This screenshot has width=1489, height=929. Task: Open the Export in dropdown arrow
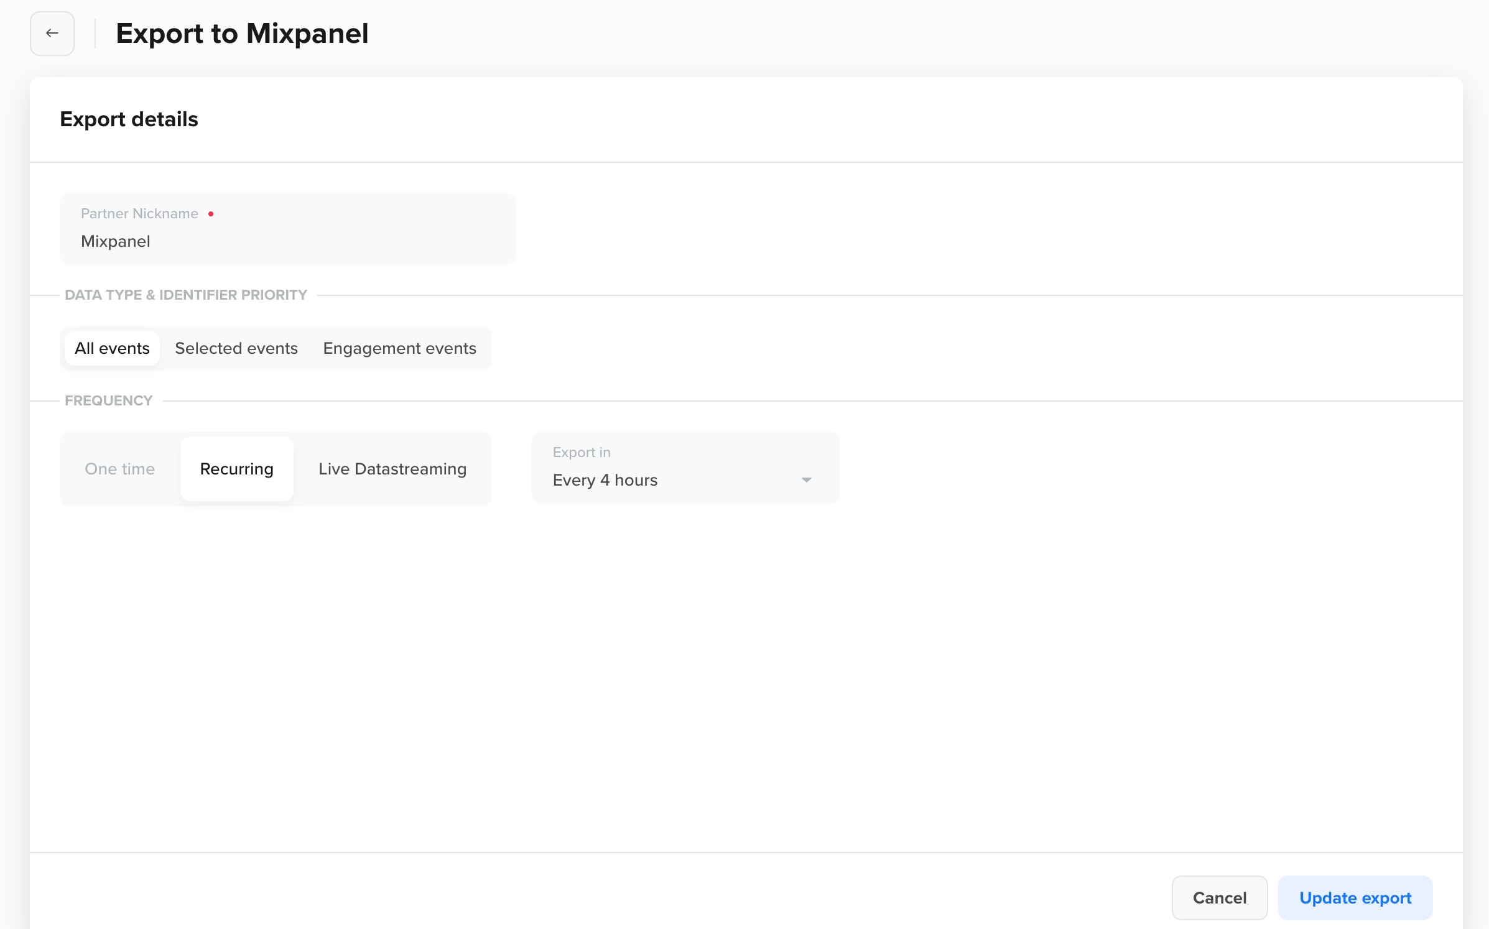click(806, 480)
